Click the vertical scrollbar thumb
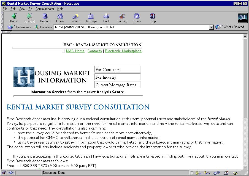This screenshot has width=249, height=176. (x=245, y=78)
